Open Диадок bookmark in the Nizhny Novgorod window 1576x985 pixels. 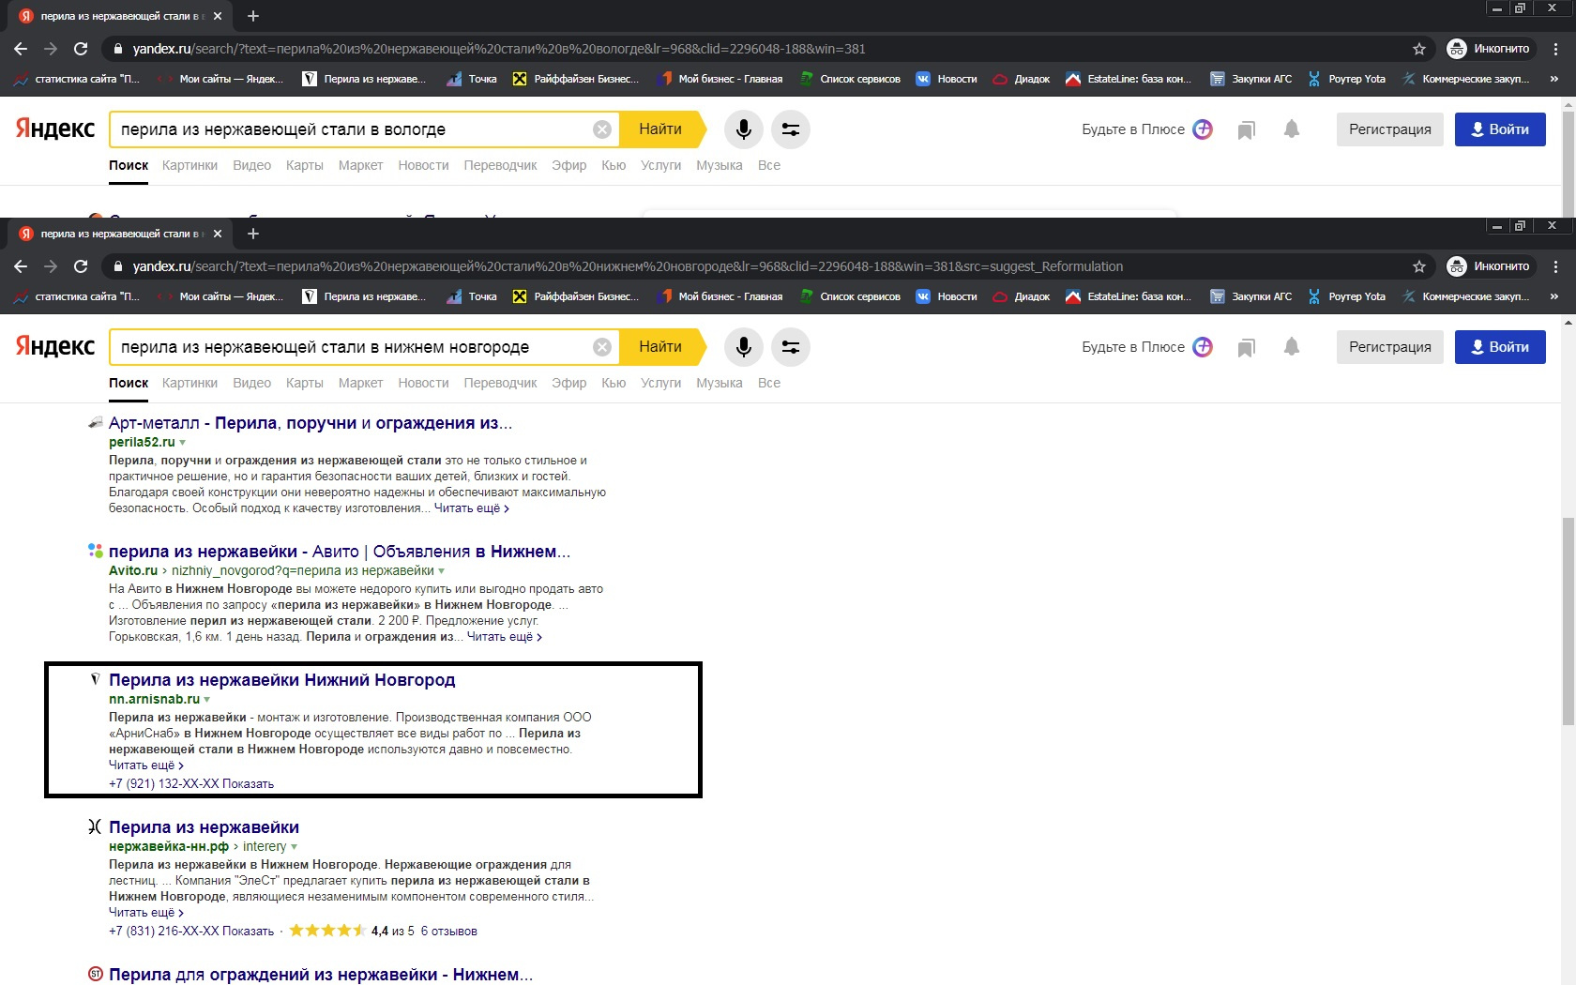(x=1022, y=296)
